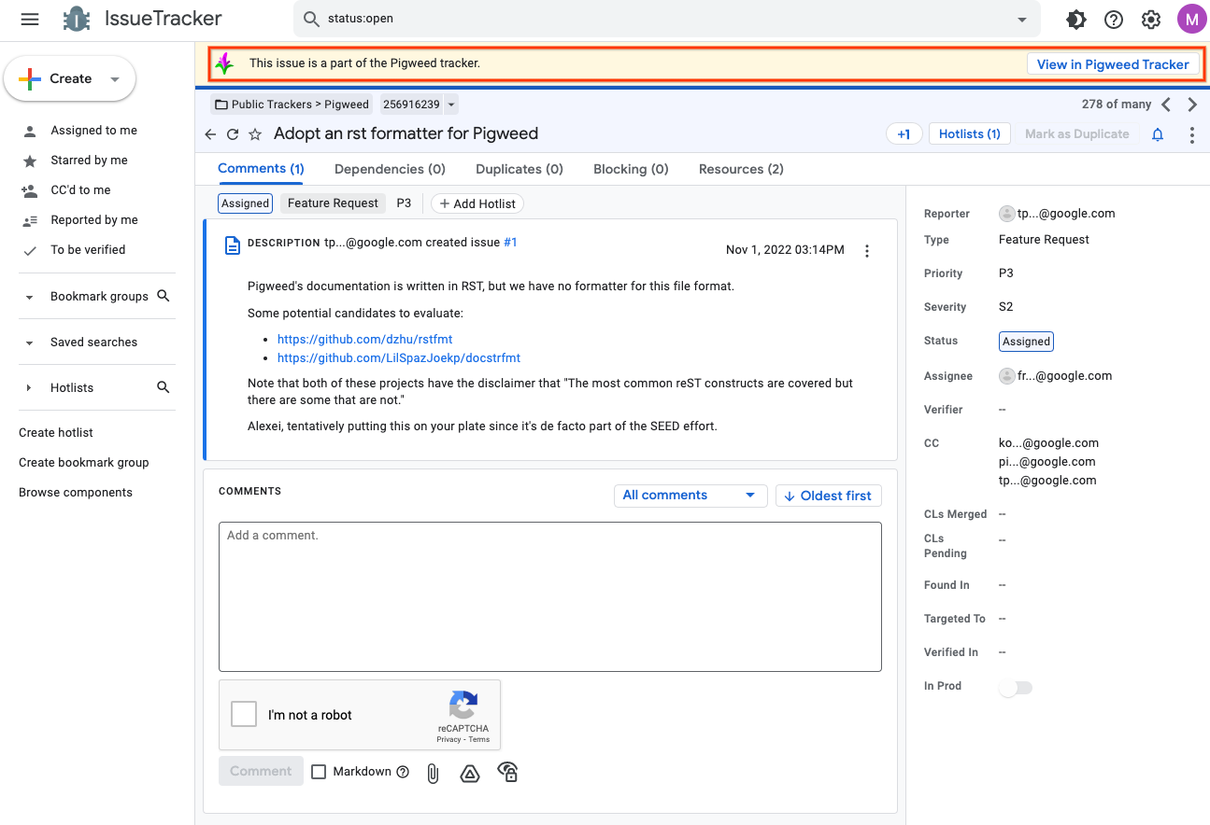
Task: Click the notification bell icon
Action: point(1158,134)
